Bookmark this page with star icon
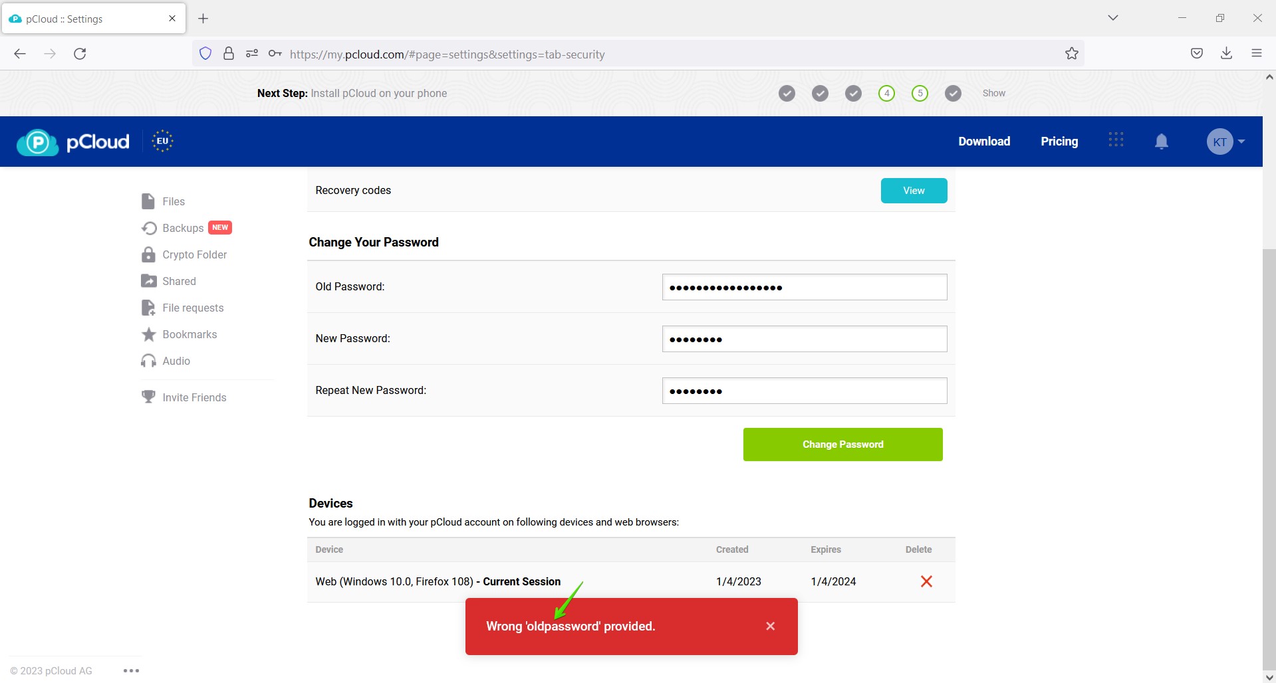1276x683 pixels. tap(1072, 54)
